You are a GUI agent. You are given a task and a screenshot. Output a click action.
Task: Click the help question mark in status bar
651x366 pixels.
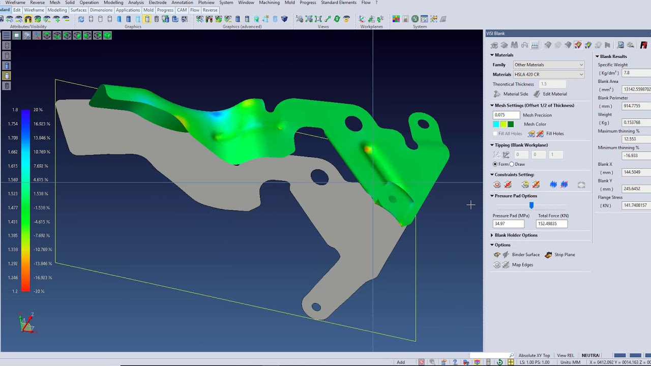tap(455, 362)
